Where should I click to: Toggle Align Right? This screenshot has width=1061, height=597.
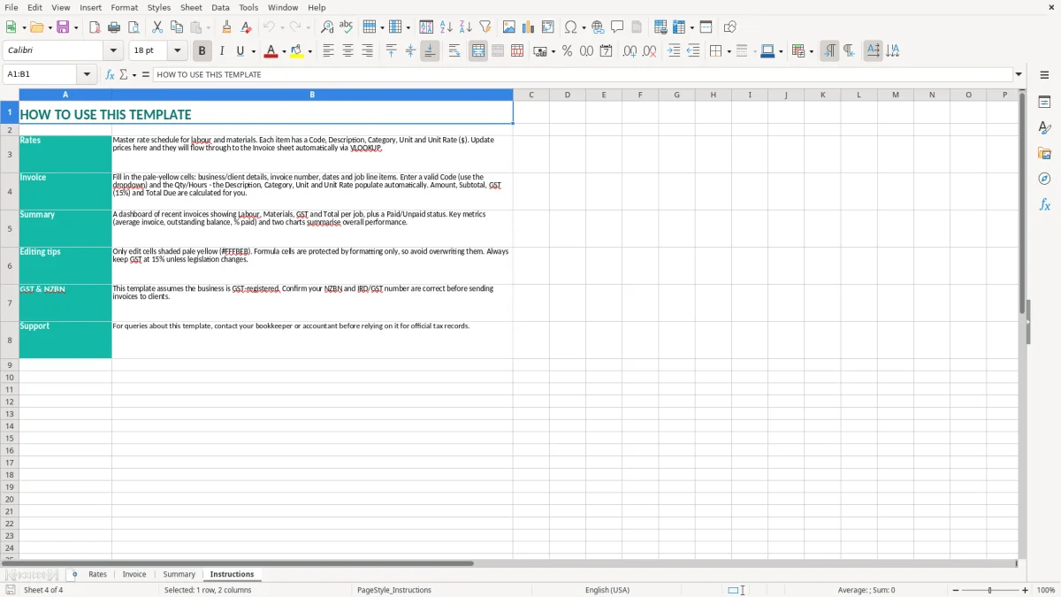tap(367, 51)
